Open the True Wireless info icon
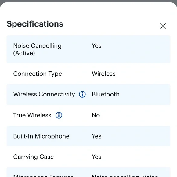177x177 pixels. (59, 115)
